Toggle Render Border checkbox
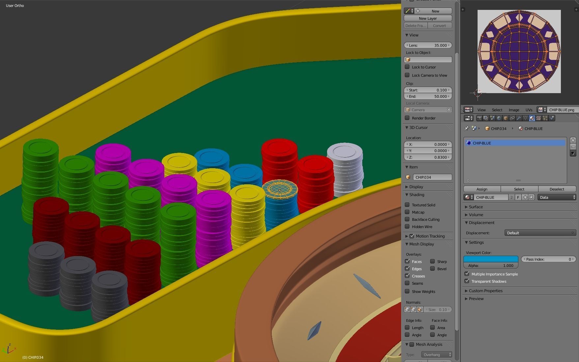579x362 pixels. pos(407,118)
